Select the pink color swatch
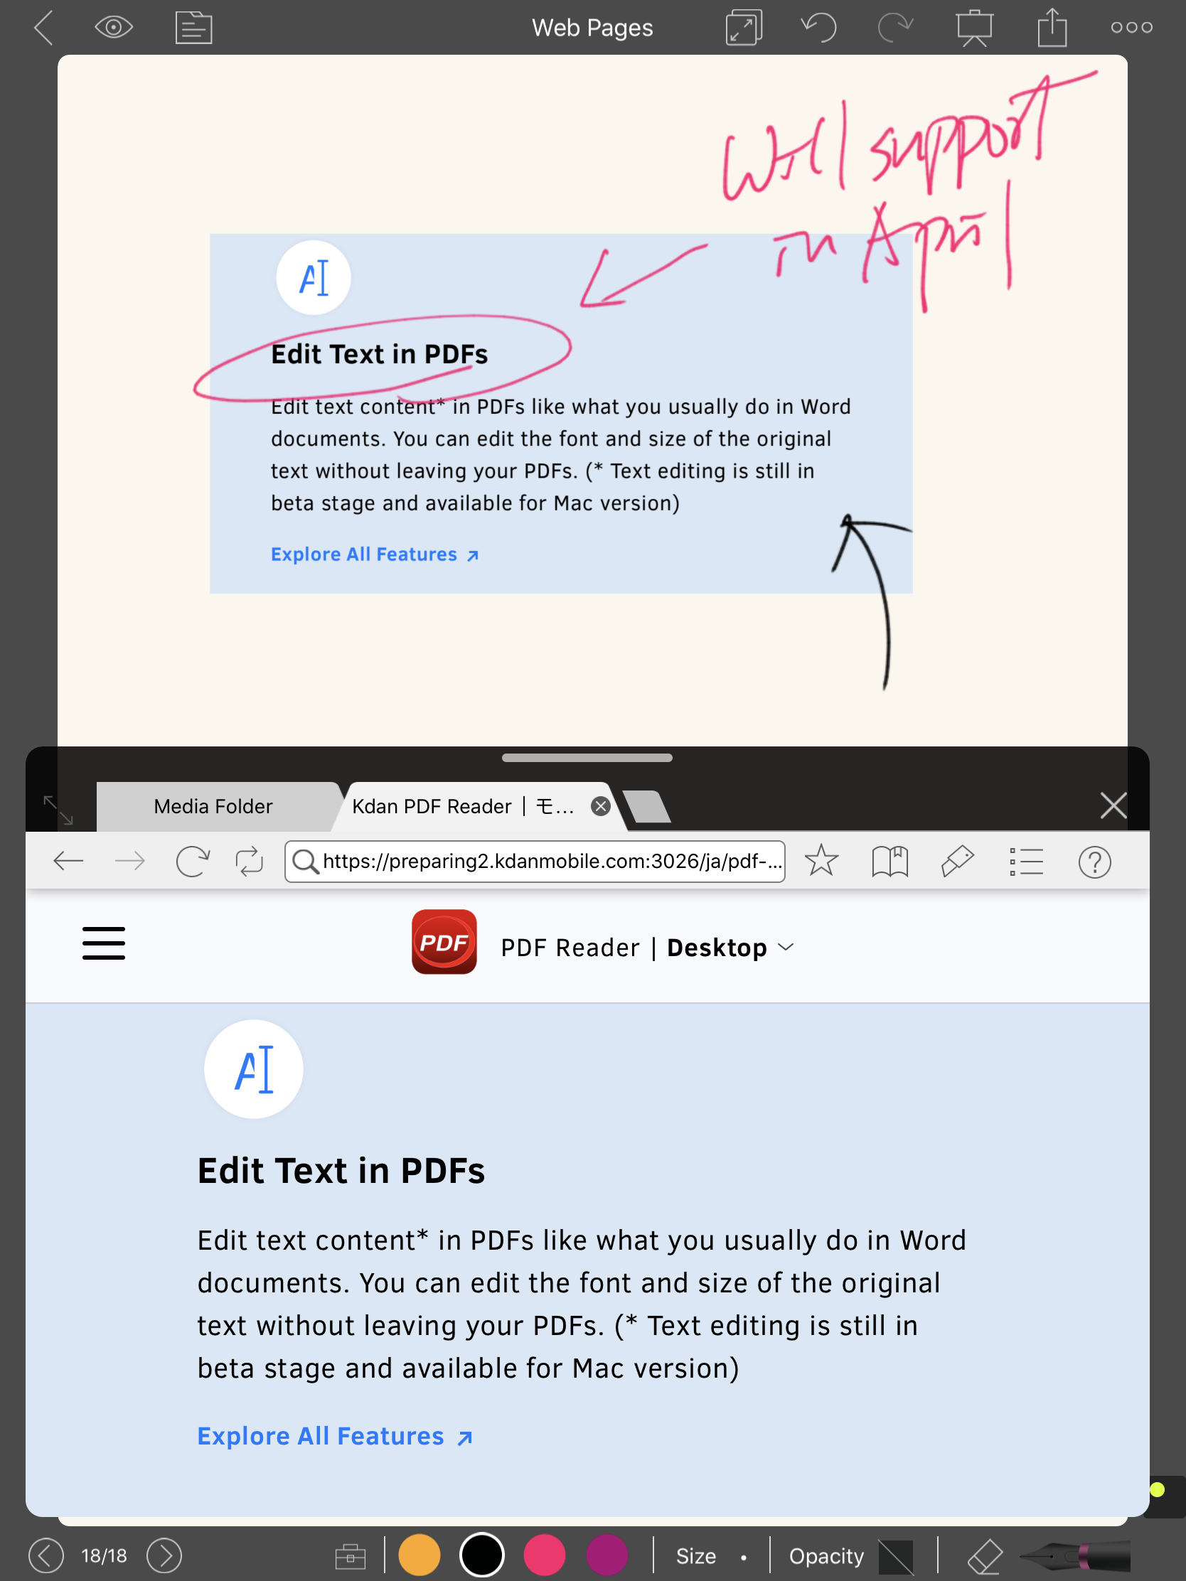The image size is (1186, 1581). click(x=545, y=1555)
